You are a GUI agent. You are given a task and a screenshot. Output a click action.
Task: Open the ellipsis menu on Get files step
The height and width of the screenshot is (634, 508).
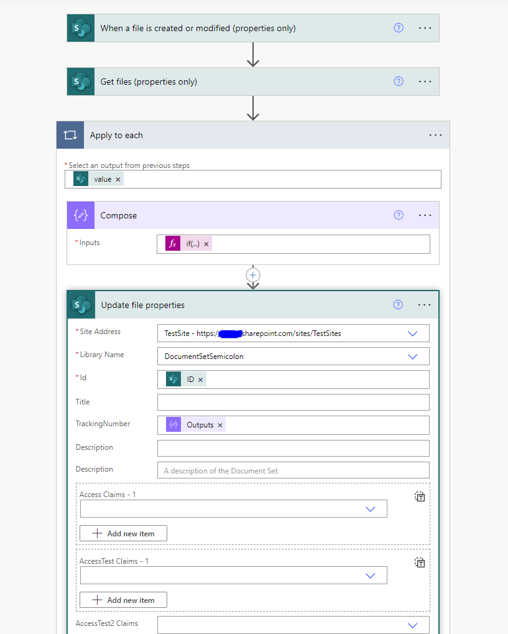pyautogui.click(x=425, y=81)
